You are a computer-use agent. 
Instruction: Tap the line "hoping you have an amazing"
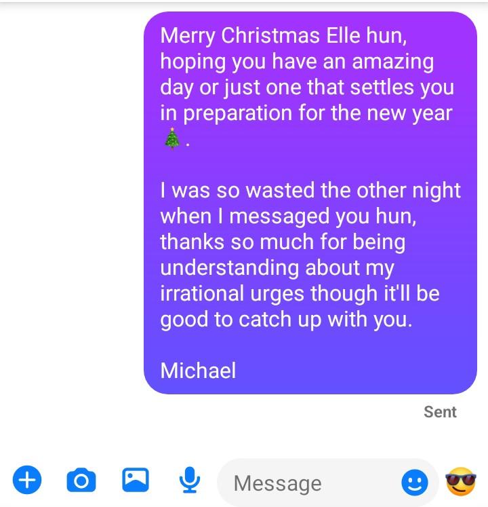point(297,62)
